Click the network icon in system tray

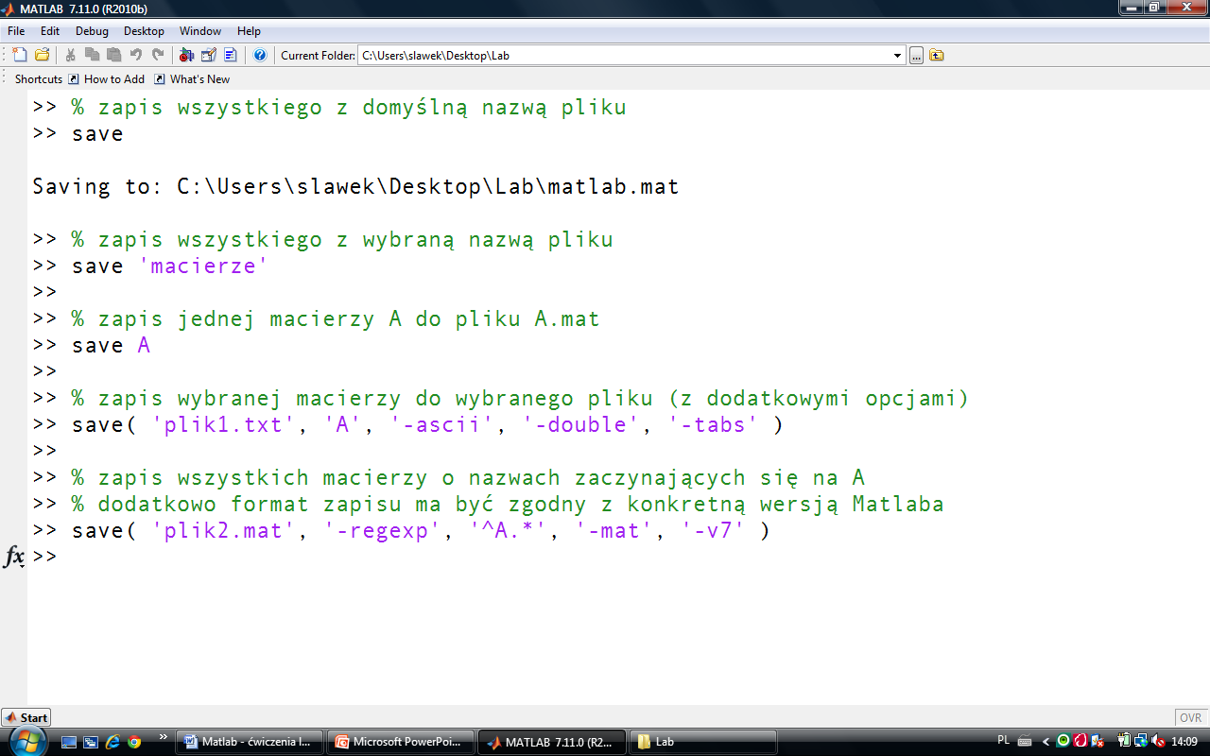[1141, 742]
